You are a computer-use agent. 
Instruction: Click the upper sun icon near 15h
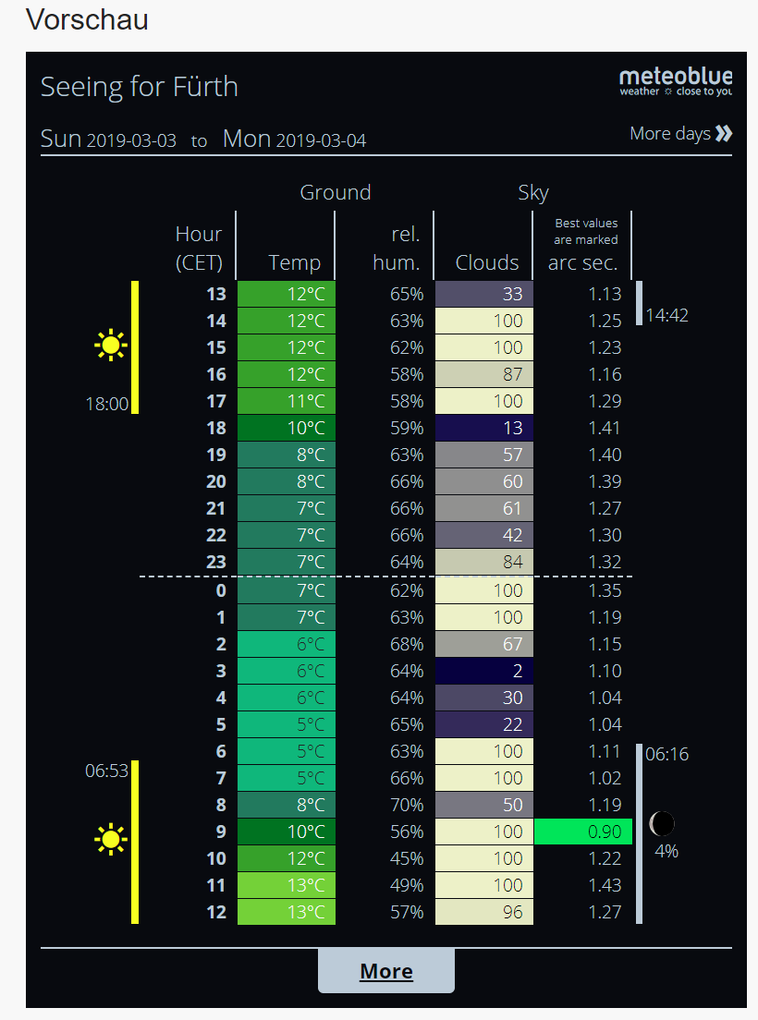[x=111, y=346]
